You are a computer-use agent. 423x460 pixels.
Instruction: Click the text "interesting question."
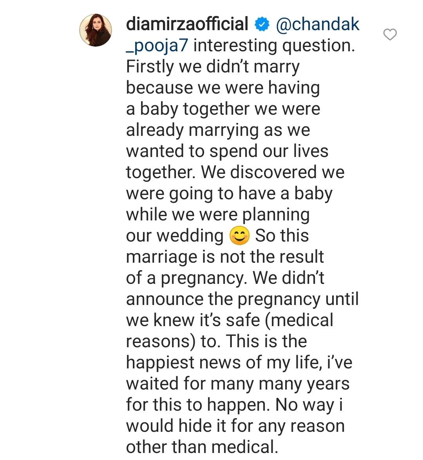[274, 45]
